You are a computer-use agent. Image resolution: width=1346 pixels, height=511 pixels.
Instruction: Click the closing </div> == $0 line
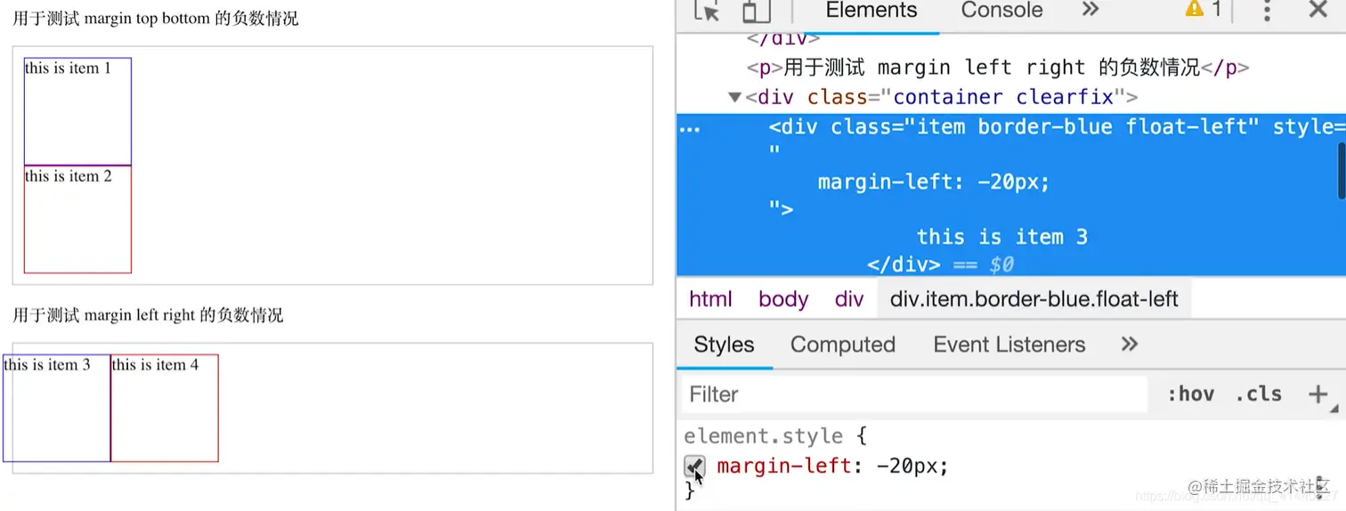click(940, 264)
